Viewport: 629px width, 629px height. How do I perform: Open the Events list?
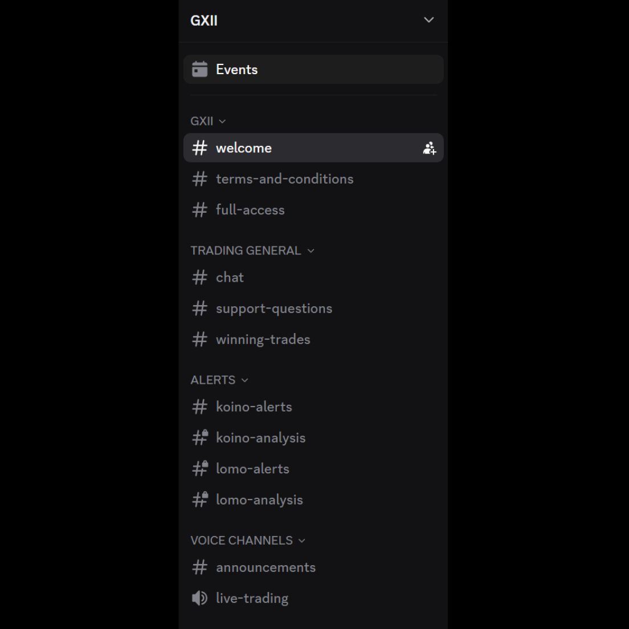coord(313,69)
